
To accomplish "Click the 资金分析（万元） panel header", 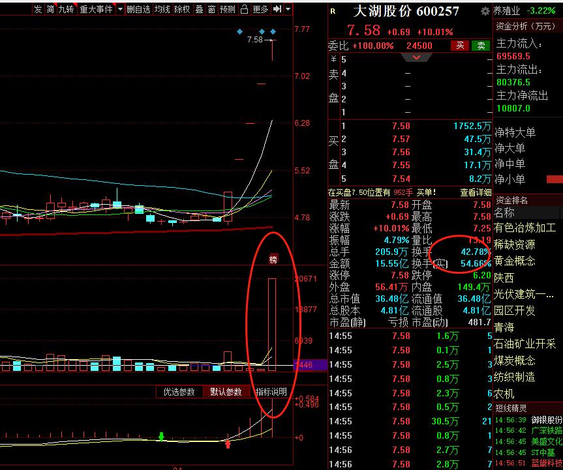I will (x=526, y=26).
